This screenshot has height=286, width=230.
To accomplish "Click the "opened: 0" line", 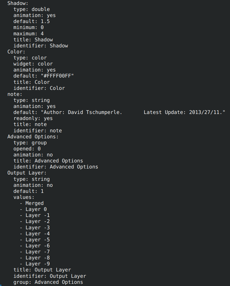I will [x=27, y=149].
